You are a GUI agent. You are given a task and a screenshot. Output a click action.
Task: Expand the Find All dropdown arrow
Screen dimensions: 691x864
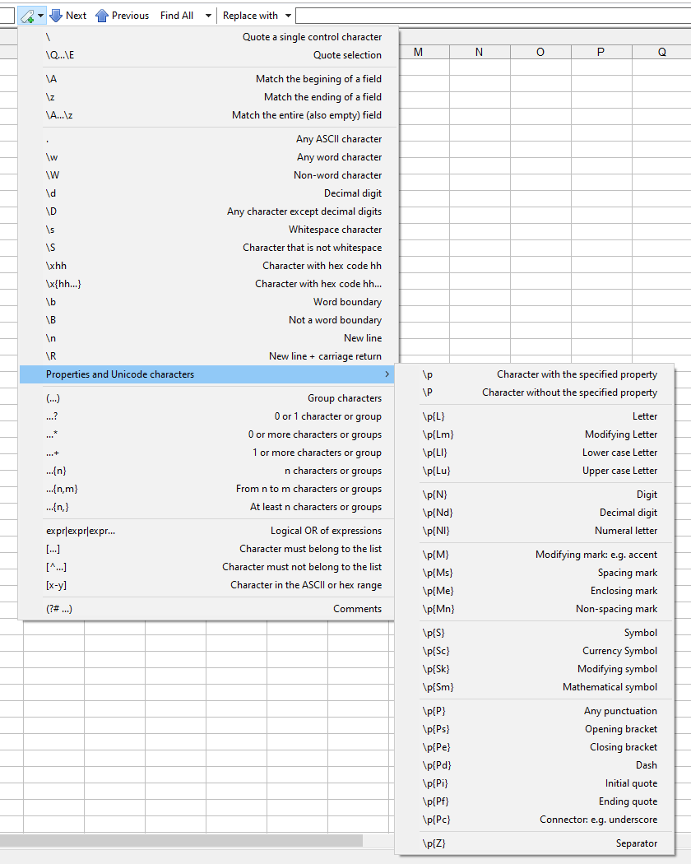pos(207,16)
